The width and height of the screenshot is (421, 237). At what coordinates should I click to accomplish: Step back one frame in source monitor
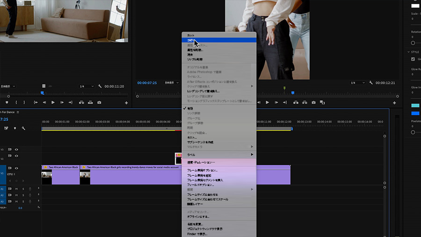tap(44, 103)
